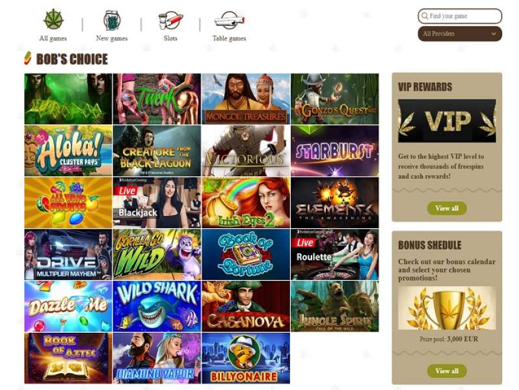View all VIP rewards
This screenshot has width=519, height=390.
447,208
